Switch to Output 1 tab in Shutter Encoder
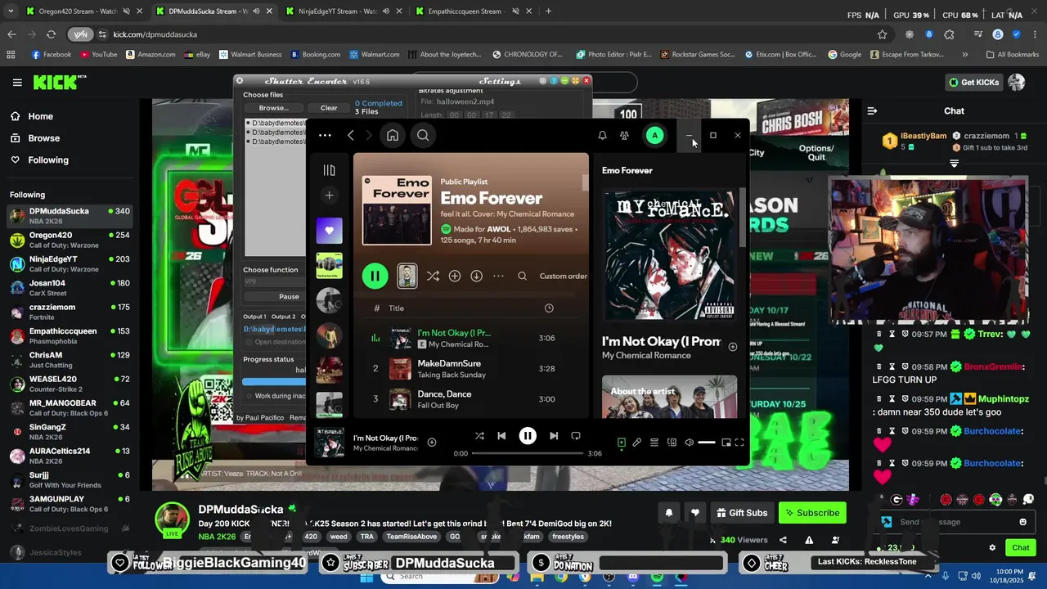The width and height of the screenshot is (1047, 589). click(x=254, y=317)
